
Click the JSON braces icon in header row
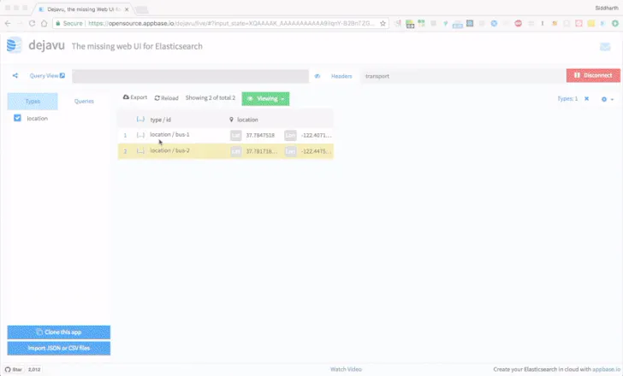[140, 119]
